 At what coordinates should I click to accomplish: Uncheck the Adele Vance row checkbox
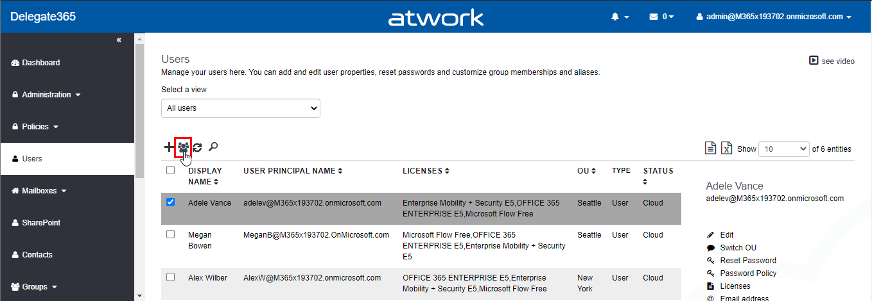(171, 202)
